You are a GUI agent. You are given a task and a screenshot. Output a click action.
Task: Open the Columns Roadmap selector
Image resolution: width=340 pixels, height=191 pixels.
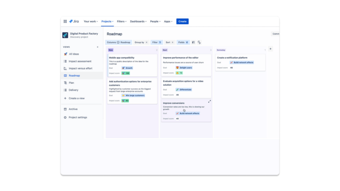click(x=119, y=42)
